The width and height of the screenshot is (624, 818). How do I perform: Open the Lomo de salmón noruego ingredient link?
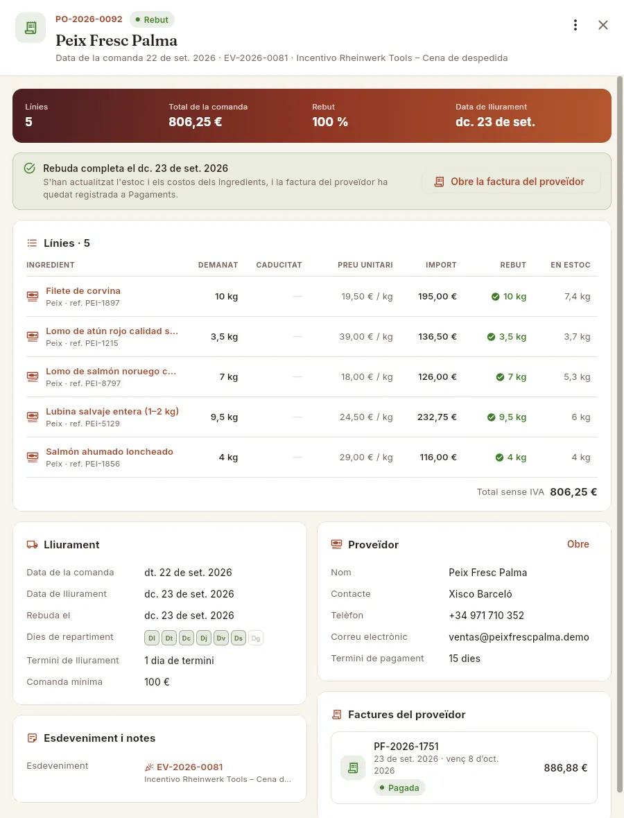point(111,372)
